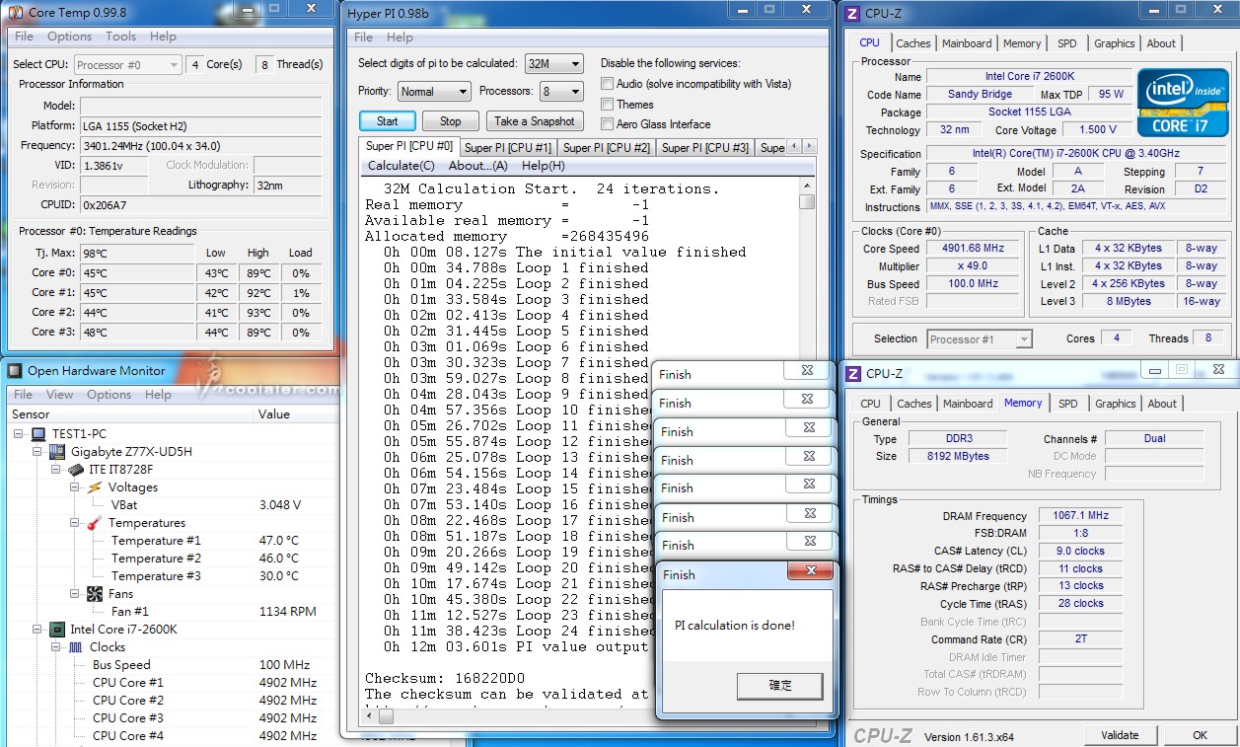The image size is (1240, 747).
Task: Open the File menu in Hyper PI
Action: (x=364, y=37)
